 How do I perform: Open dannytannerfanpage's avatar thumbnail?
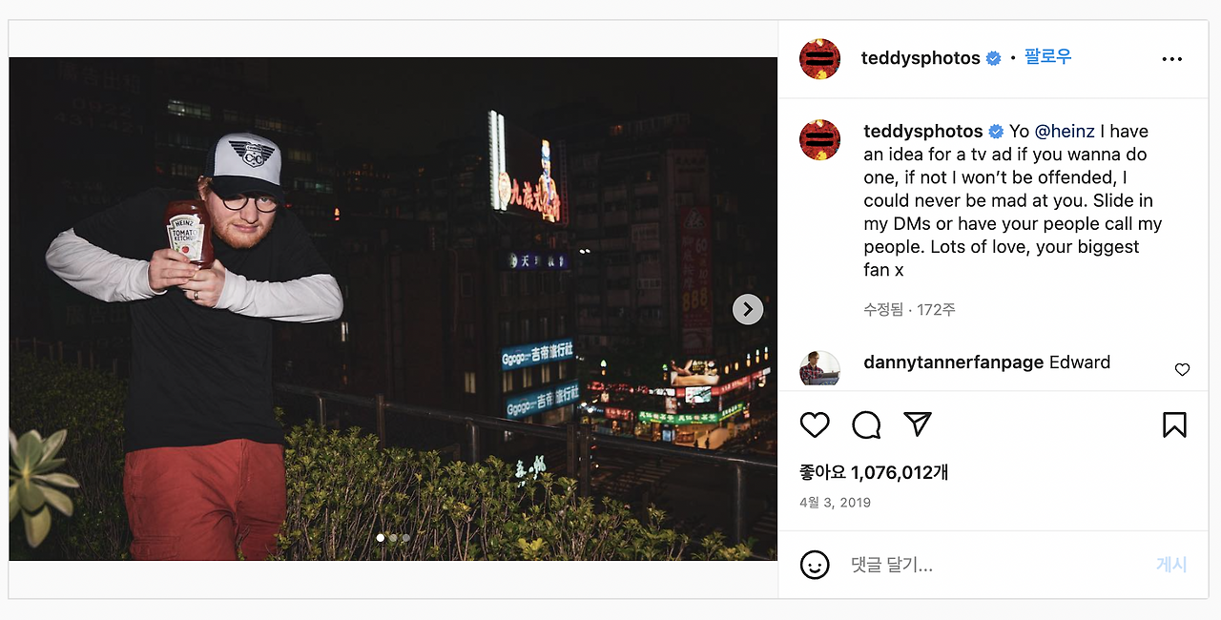click(x=819, y=368)
